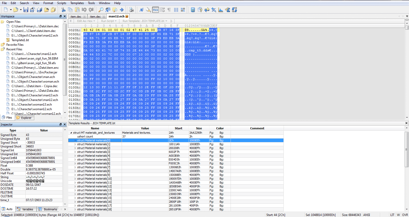Expand struct Material materials[5]
Image resolution: width=409 pixels, height=217 pixels.
(x=75, y=159)
